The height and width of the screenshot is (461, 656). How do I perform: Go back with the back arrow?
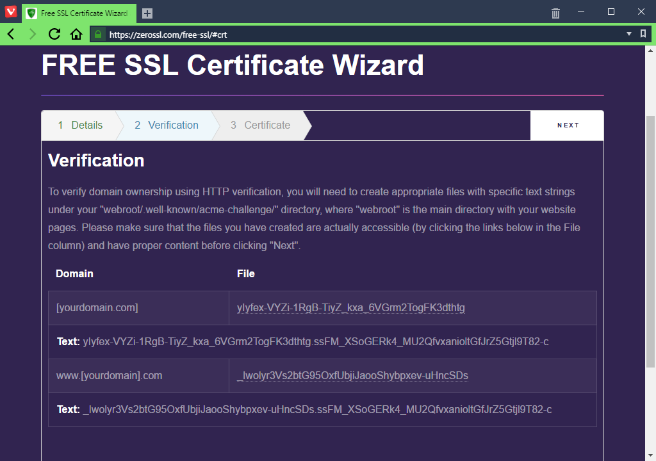(x=11, y=34)
